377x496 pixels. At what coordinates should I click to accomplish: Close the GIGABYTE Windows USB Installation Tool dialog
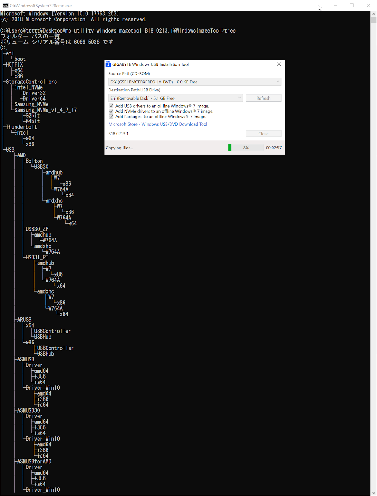(x=279, y=64)
